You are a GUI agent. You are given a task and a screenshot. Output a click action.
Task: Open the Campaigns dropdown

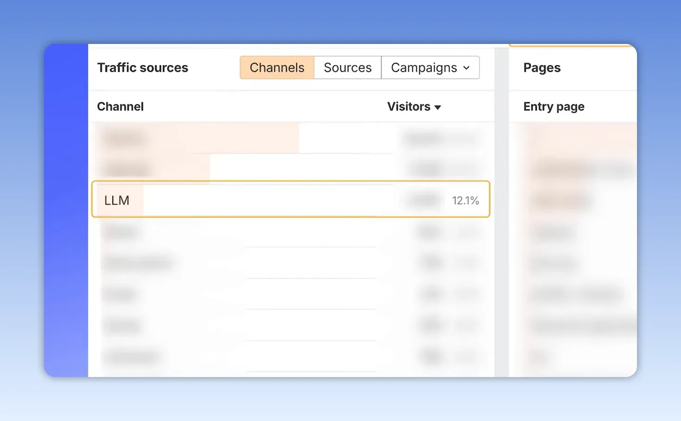pos(430,68)
